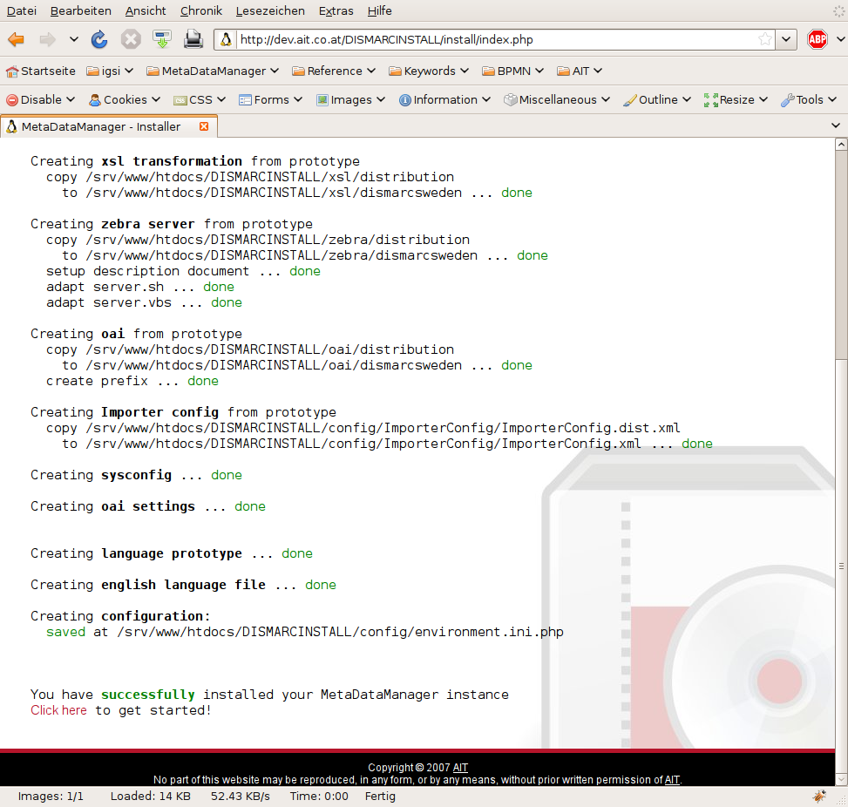Open the Hilfe menu
Screen dimensions: 848x807
click(x=379, y=10)
